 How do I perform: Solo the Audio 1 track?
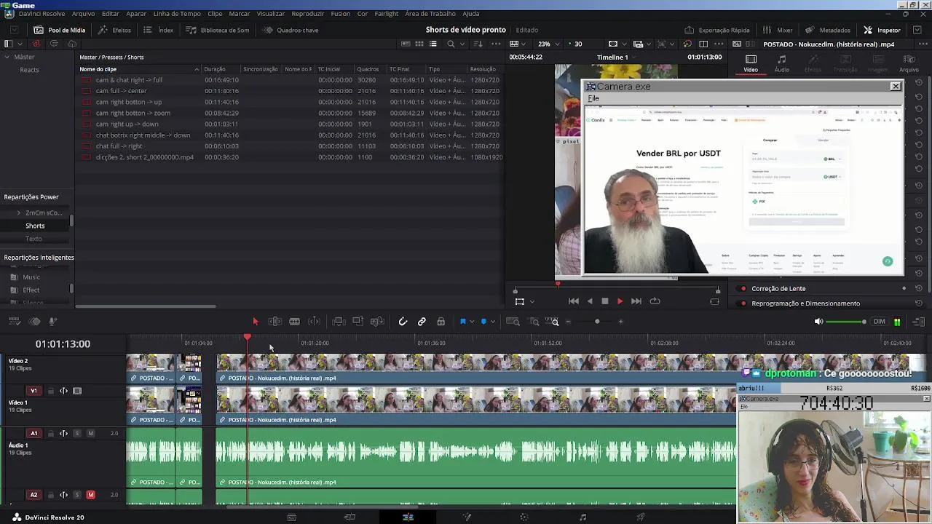click(77, 433)
